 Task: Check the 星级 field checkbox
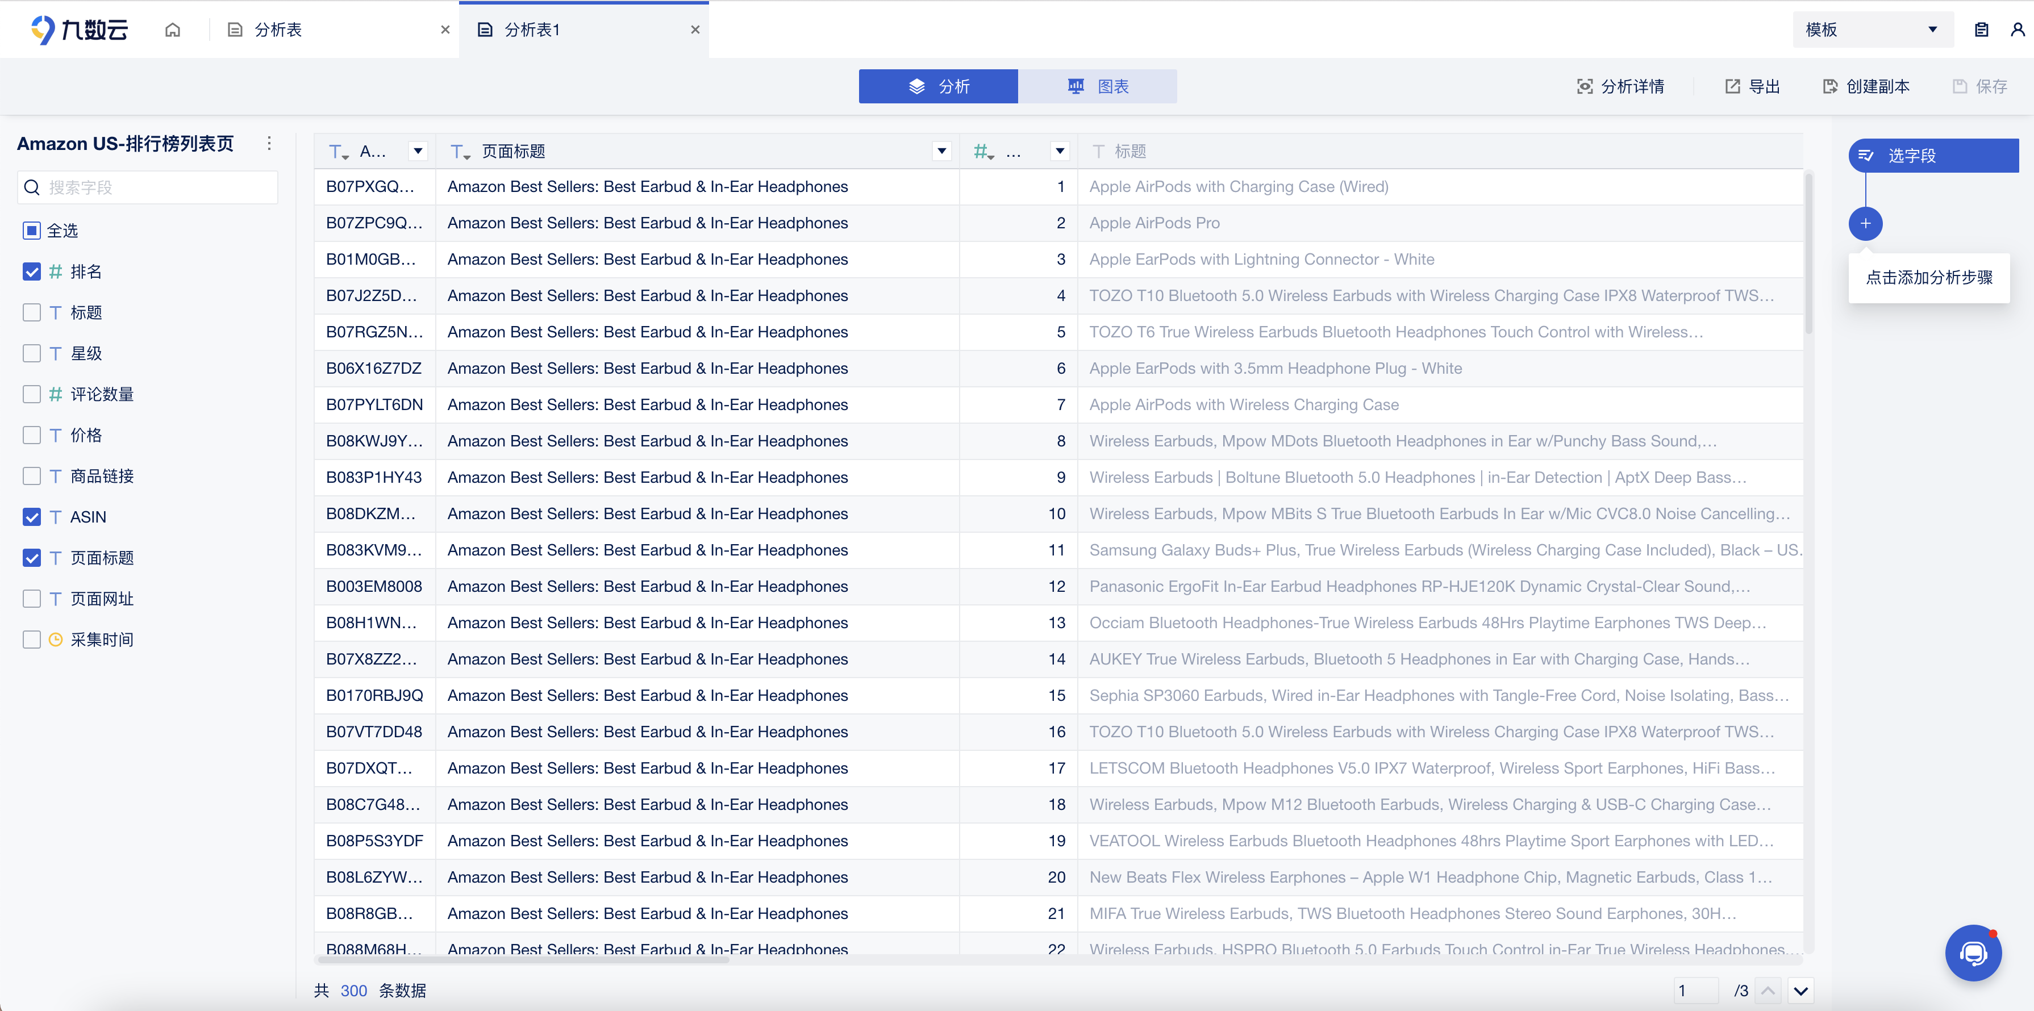(x=32, y=354)
